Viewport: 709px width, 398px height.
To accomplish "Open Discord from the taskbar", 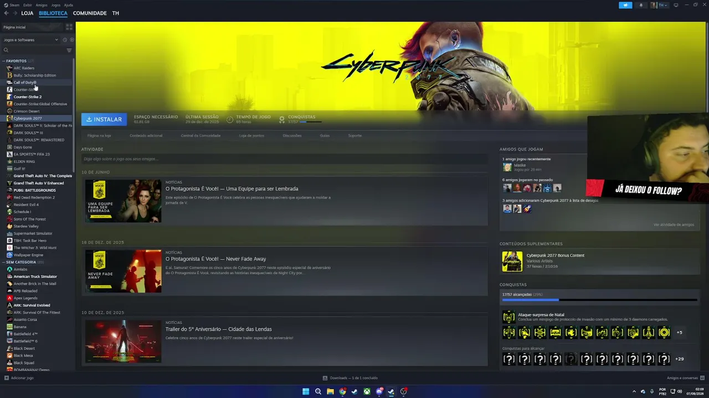I will point(379,391).
